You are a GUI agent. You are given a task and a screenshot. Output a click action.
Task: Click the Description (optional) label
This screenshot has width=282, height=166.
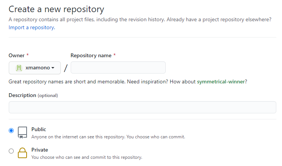coord(33,96)
